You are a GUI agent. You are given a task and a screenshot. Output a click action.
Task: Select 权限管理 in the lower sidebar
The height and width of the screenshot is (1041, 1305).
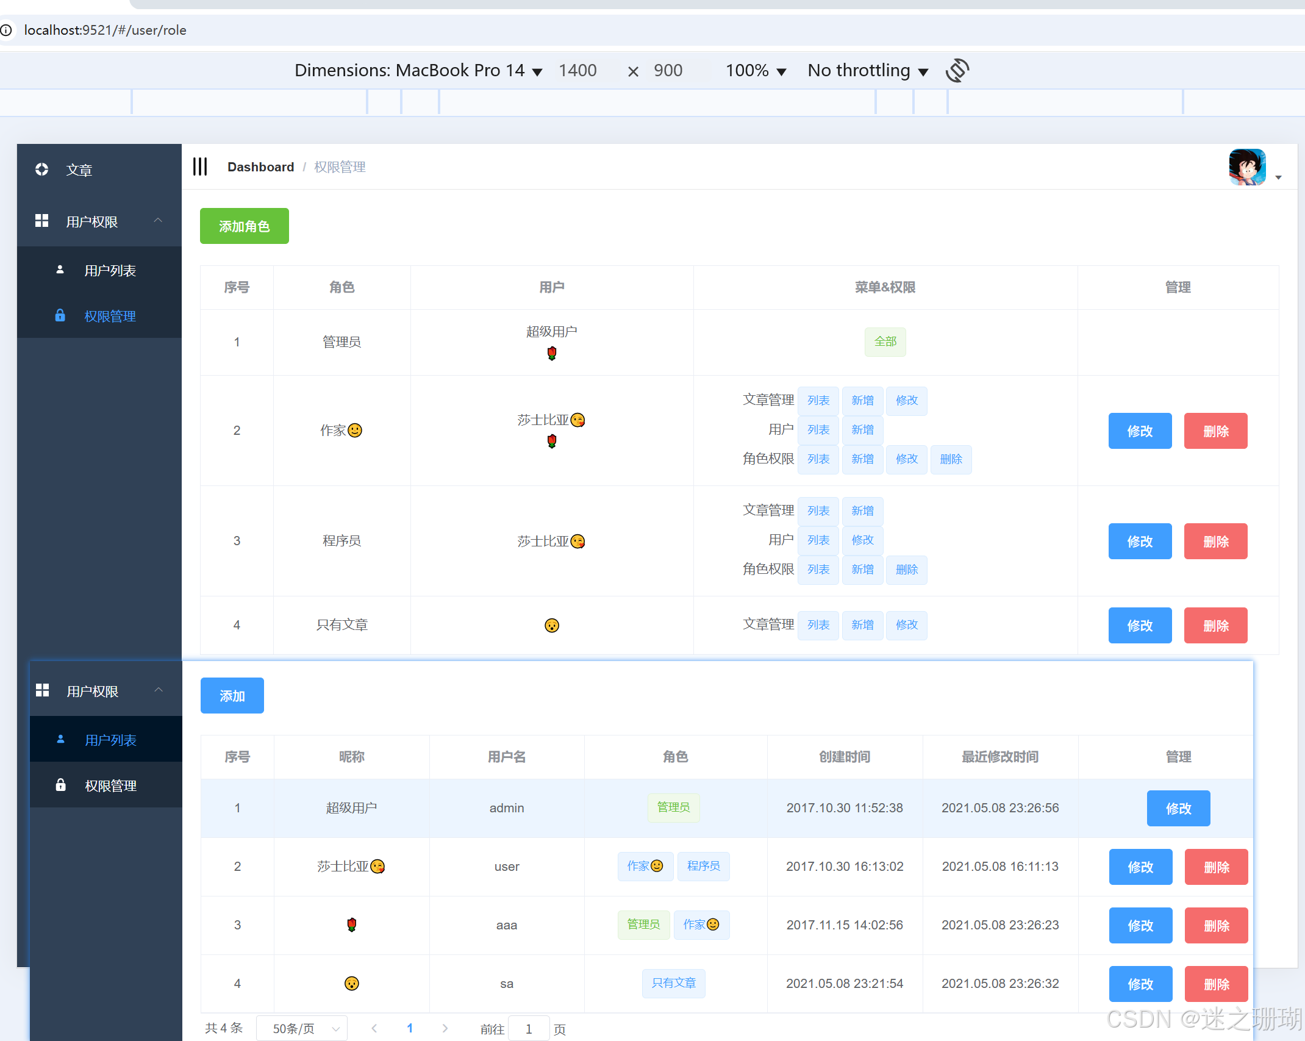tap(110, 785)
